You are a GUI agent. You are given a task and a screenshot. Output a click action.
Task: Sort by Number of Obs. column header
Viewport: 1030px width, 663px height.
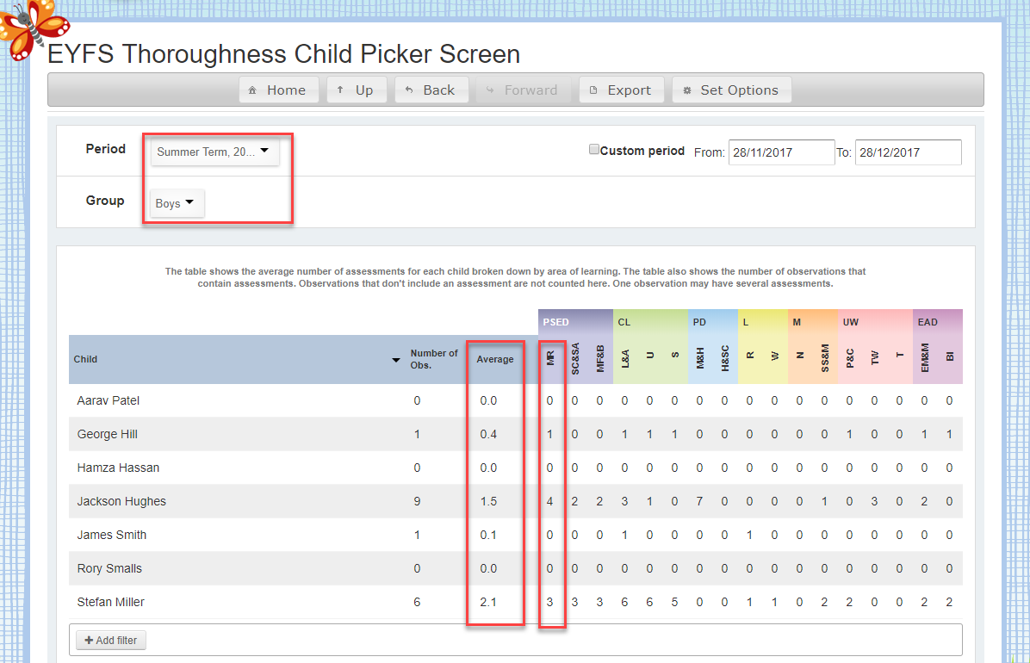click(x=434, y=359)
